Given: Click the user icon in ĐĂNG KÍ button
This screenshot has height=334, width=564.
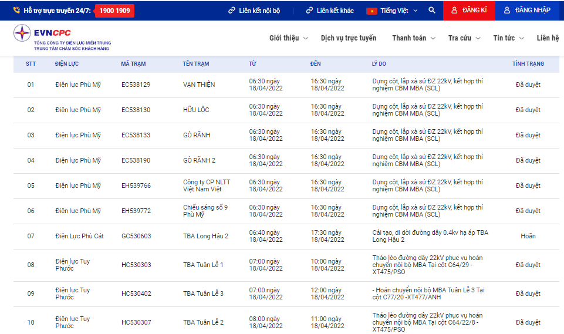Looking at the screenshot, I should tap(454, 11).
